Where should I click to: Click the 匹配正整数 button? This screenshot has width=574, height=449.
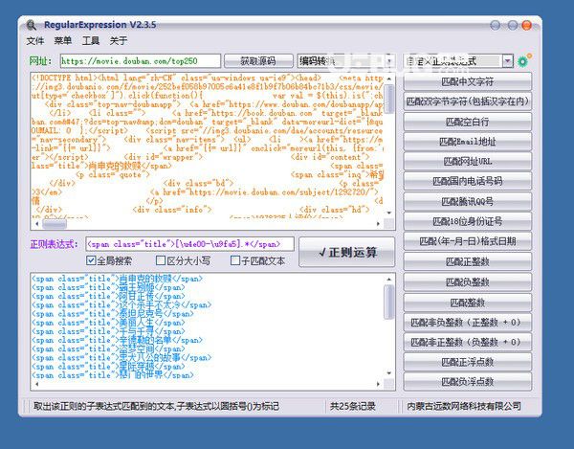(468, 262)
